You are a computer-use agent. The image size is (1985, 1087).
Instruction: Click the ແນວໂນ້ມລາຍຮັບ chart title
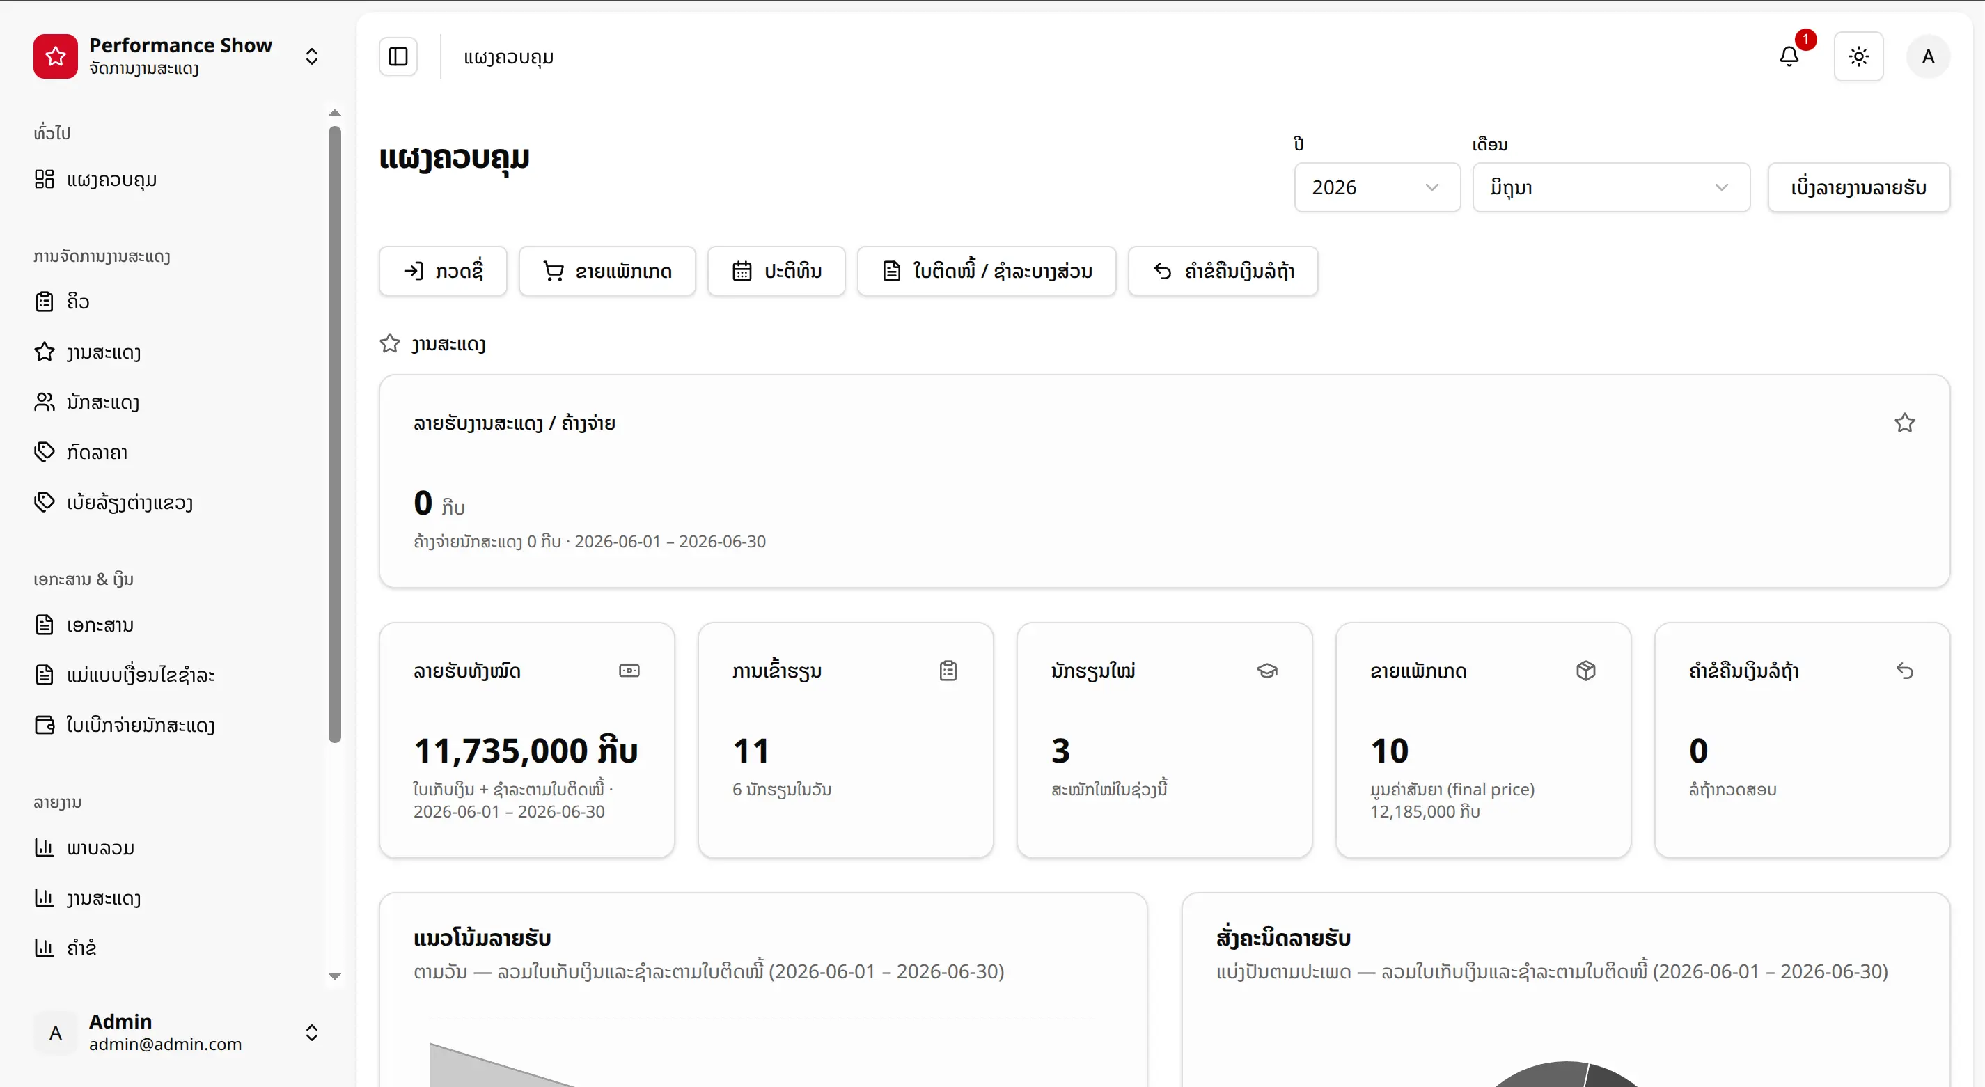482,938
